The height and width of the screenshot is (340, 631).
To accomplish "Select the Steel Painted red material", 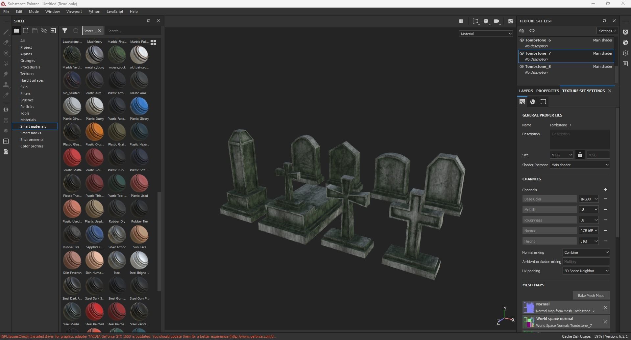I will pyautogui.click(x=94, y=312).
